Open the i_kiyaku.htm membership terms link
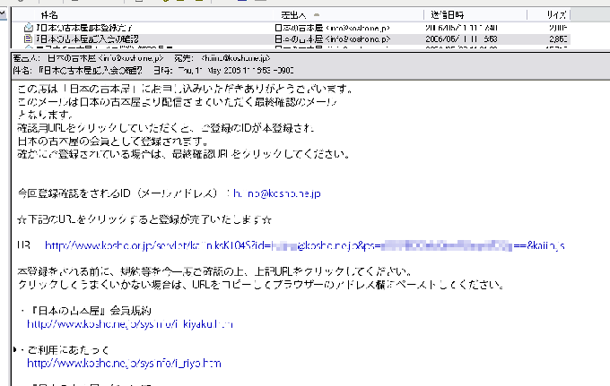Screen dimensions: 610x386 130,324
